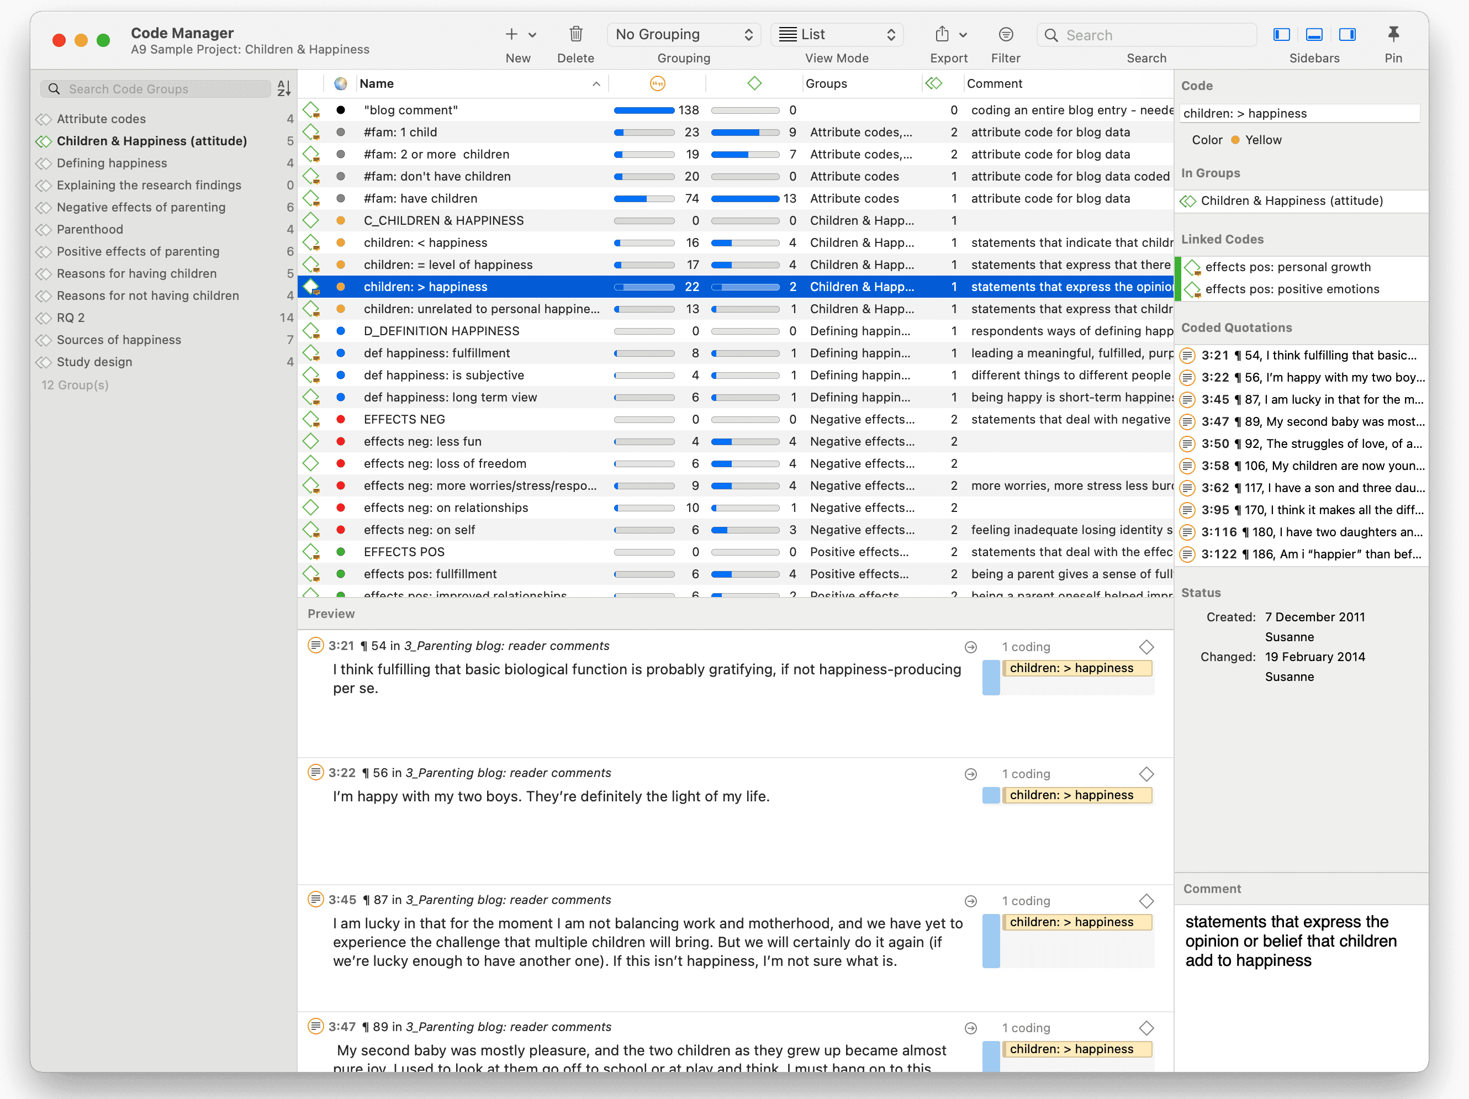Screen dimensions: 1469x1099
Task: Select the EFFECTS NEG code row
Action: tap(735, 419)
